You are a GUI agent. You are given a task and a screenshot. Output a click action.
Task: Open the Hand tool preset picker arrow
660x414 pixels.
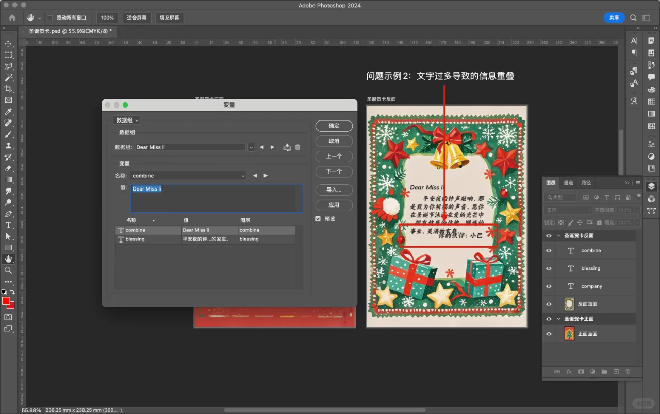[39, 18]
